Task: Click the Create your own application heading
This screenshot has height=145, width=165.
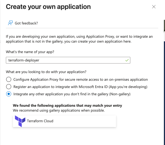Action: (x=48, y=7)
